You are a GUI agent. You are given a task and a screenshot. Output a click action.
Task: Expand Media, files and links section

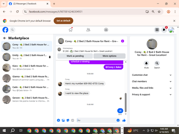(x=152, y=88)
